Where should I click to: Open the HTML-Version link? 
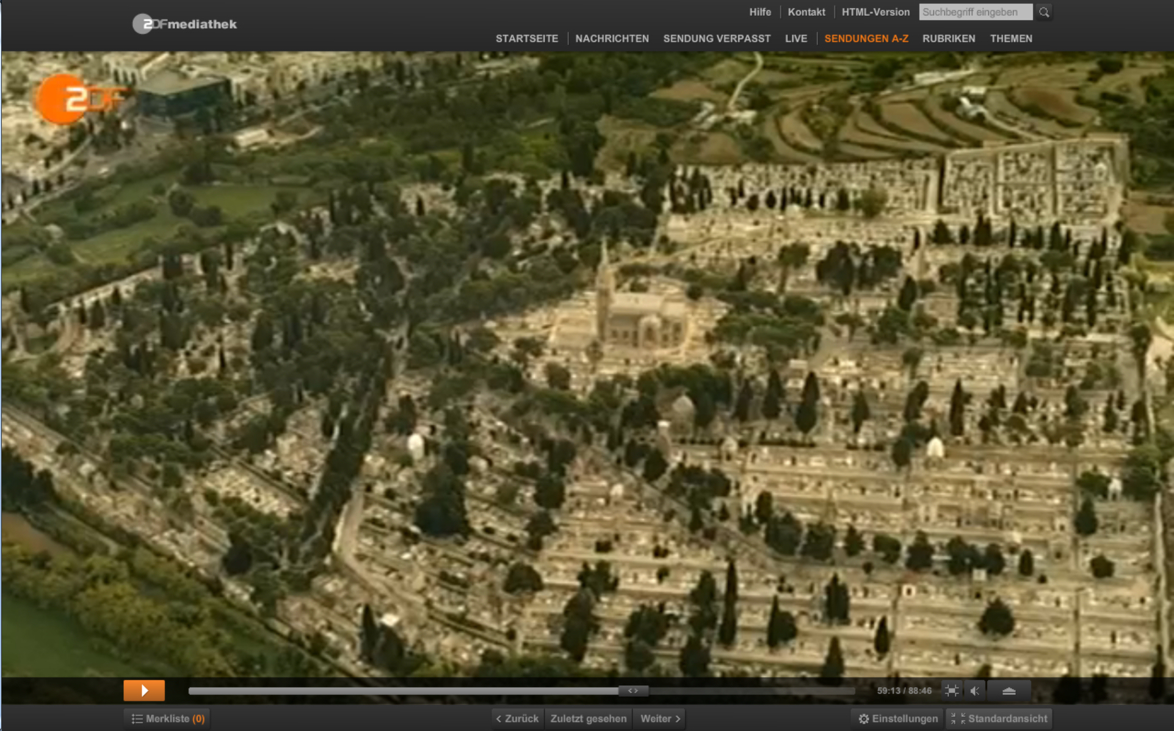(875, 12)
